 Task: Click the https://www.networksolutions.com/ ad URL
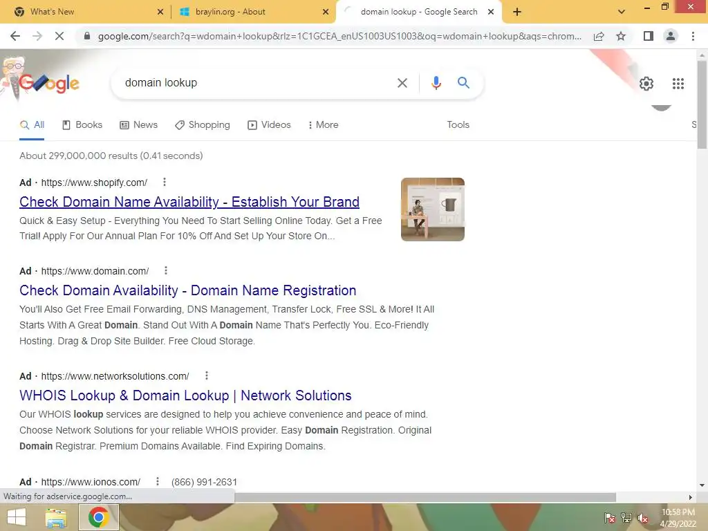[x=115, y=377]
